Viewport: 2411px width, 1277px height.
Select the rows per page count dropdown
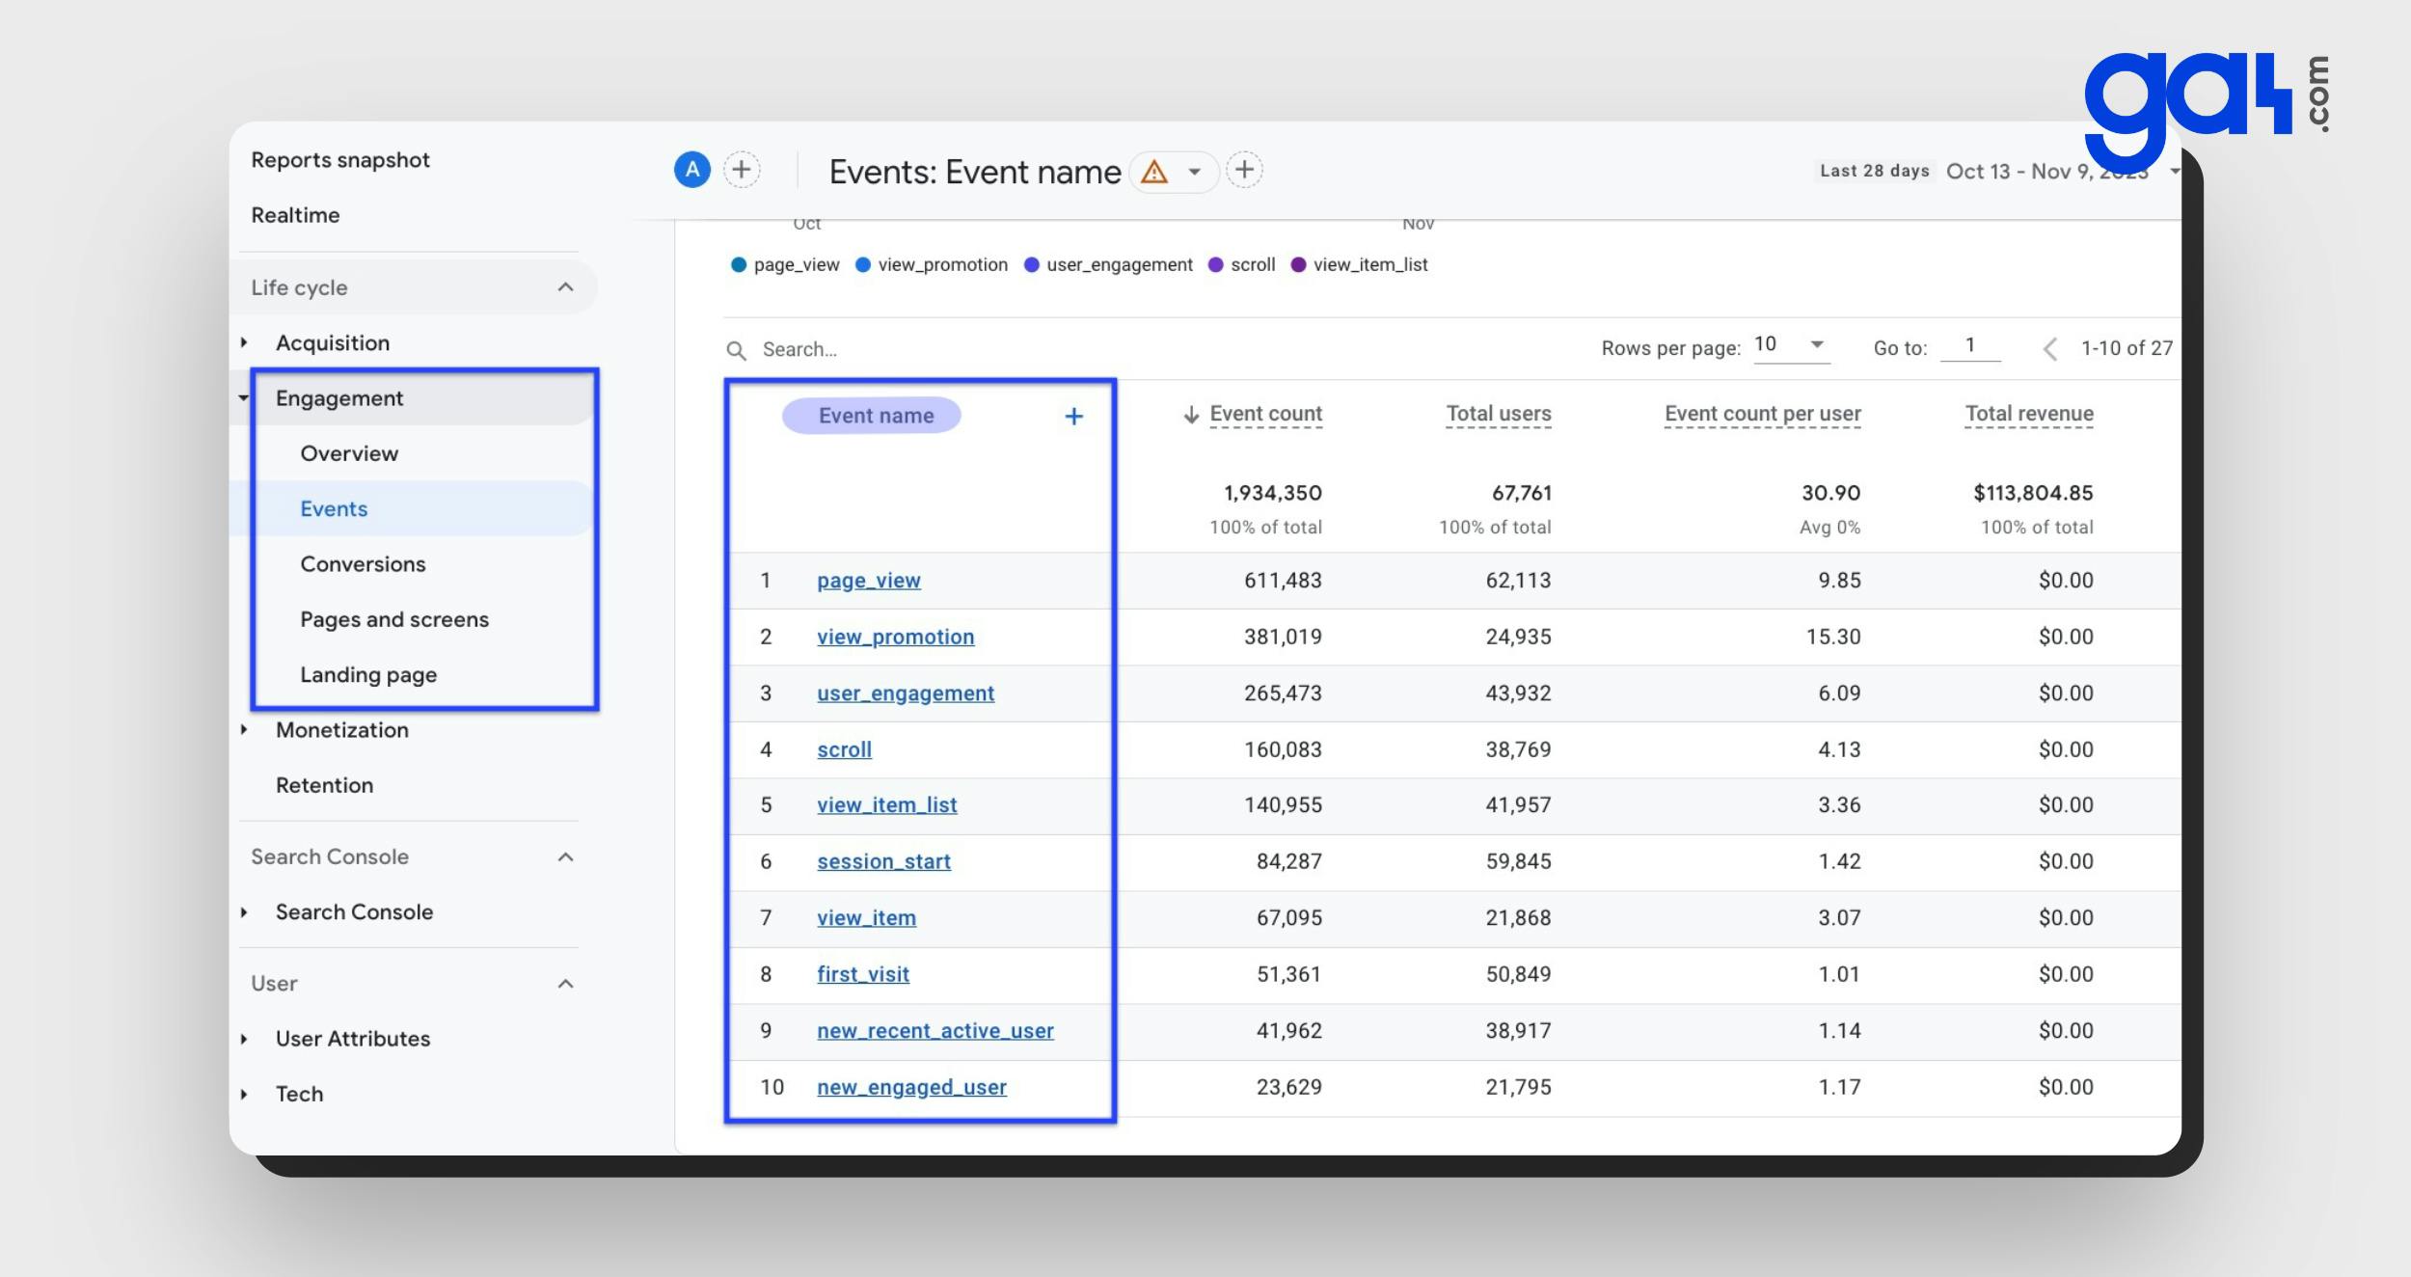point(1788,346)
